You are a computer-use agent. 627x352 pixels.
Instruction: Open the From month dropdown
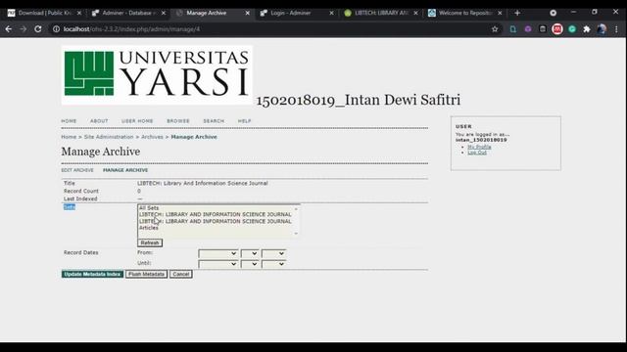coord(218,253)
